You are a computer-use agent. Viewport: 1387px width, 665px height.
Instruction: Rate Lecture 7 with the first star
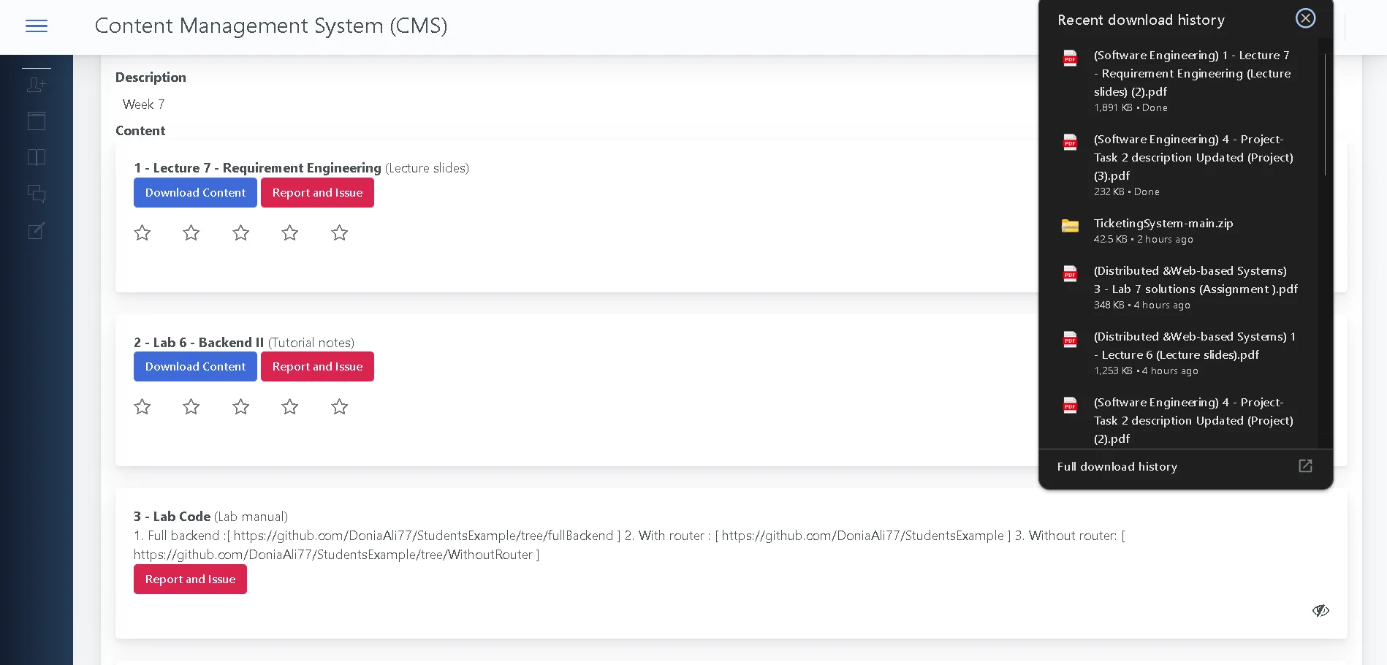pos(142,233)
